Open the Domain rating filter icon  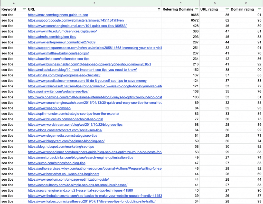coord(259,10)
